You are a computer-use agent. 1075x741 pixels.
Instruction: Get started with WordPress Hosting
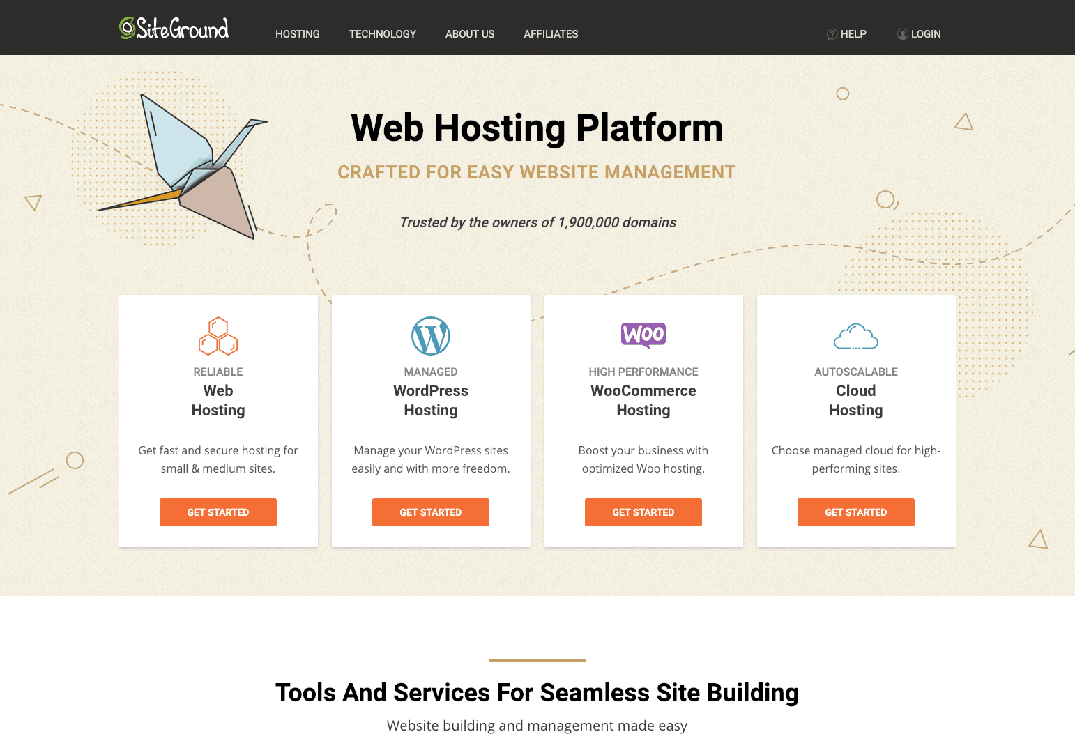pyautogui.click(x=431, y=512)
